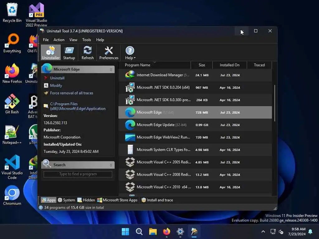Select Internet Download Manager icon in list

(130, 75)
